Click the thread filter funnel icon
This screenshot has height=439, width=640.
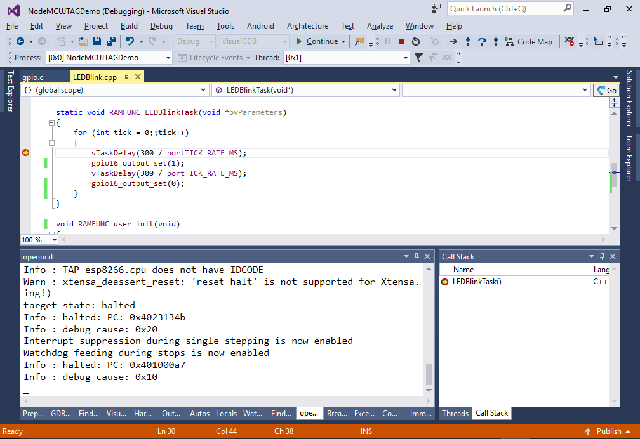tap(418, 58)
